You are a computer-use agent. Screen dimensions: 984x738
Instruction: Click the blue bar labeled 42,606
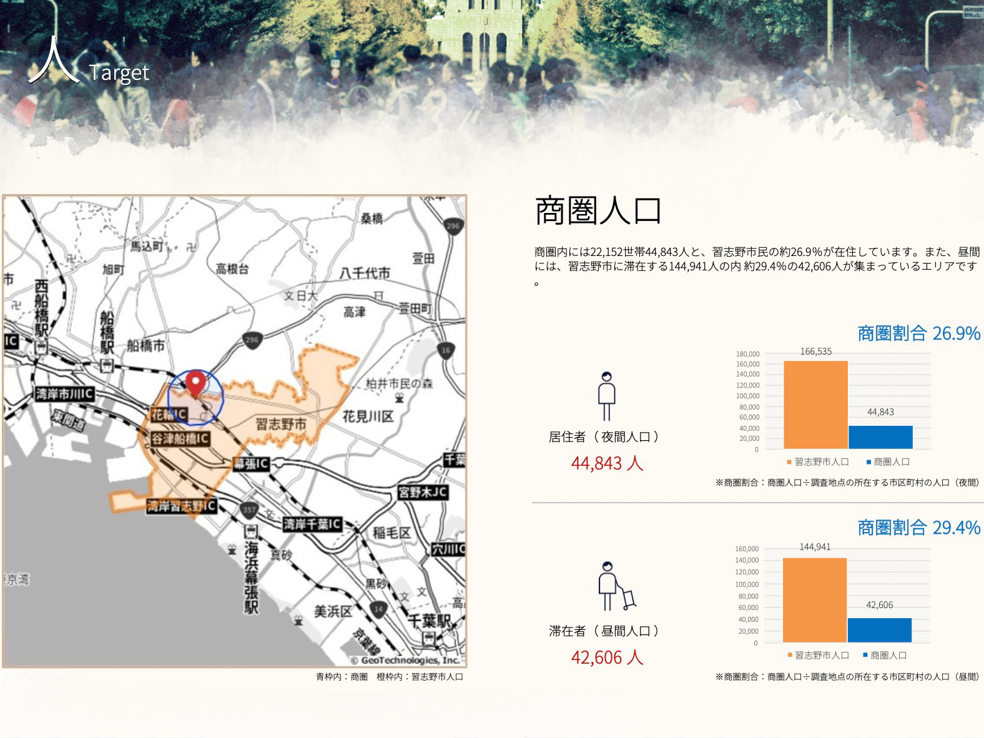coord(879,630)
